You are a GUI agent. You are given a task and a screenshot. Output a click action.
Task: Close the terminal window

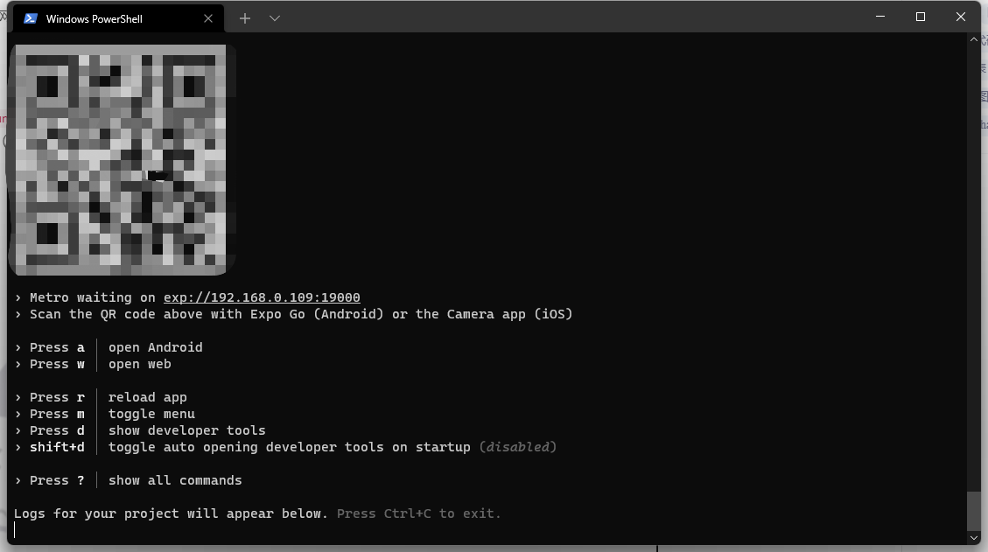tap(960, 17)
